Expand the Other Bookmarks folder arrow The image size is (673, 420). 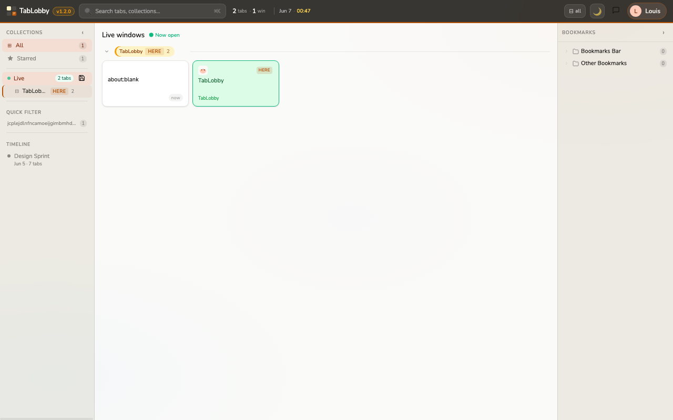(x=566, y=64)
